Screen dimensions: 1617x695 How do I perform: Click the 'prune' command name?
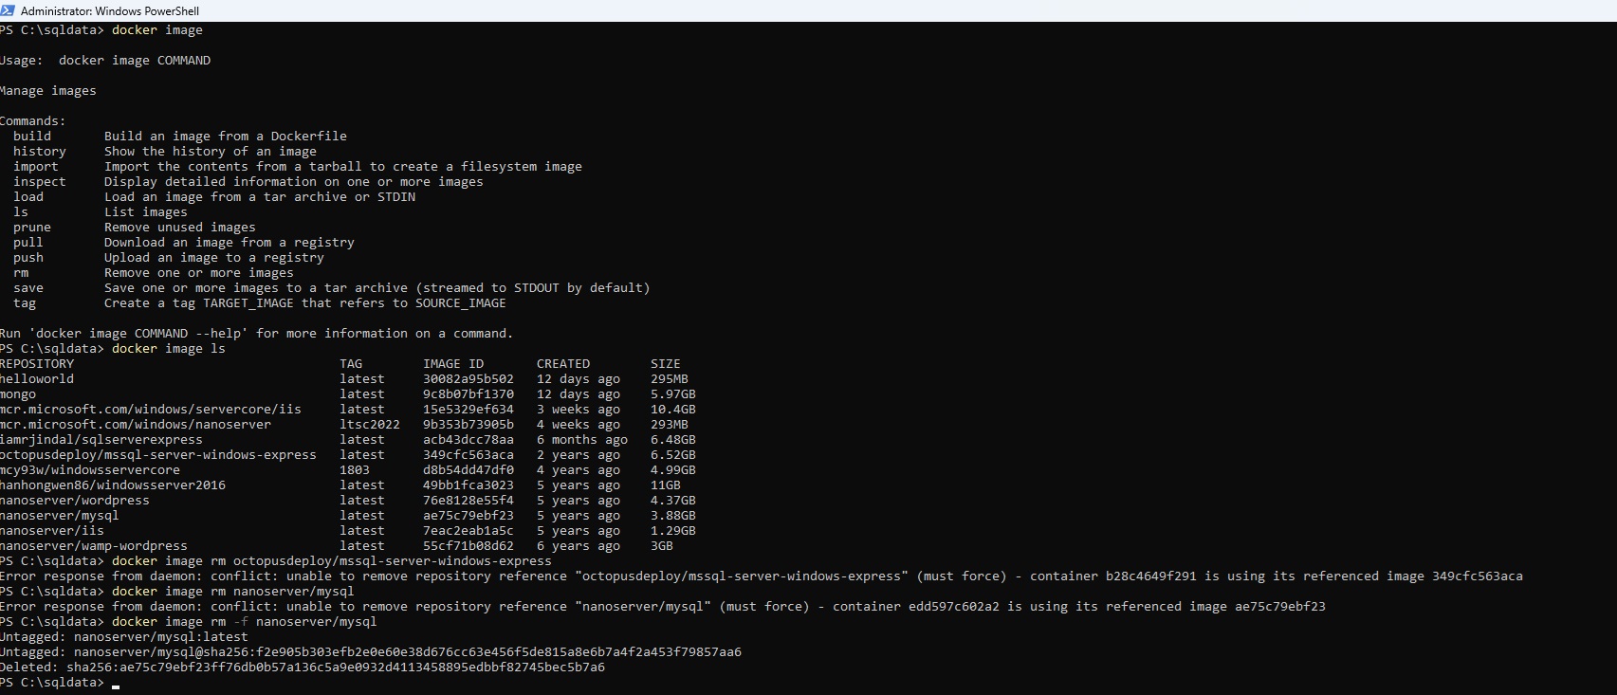tap(32, 228)
